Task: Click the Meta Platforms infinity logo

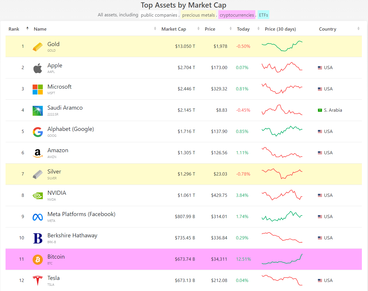Action: pos(38,217)
